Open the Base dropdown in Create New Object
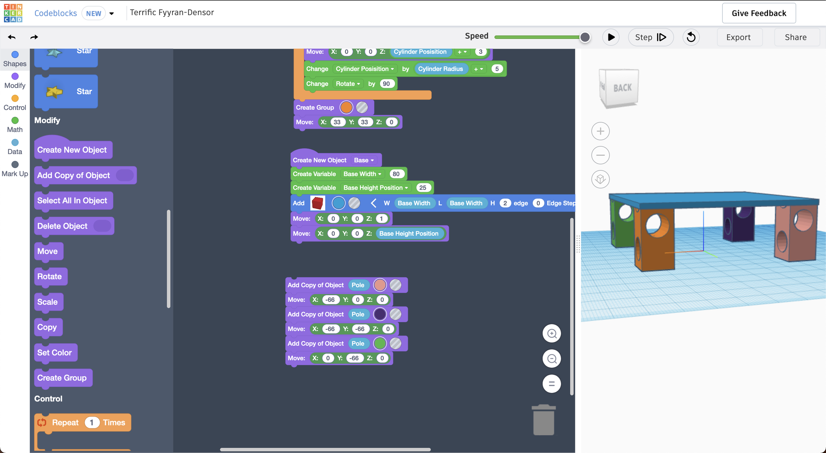The width and height of the screenshot is (826, 453). 364,160
